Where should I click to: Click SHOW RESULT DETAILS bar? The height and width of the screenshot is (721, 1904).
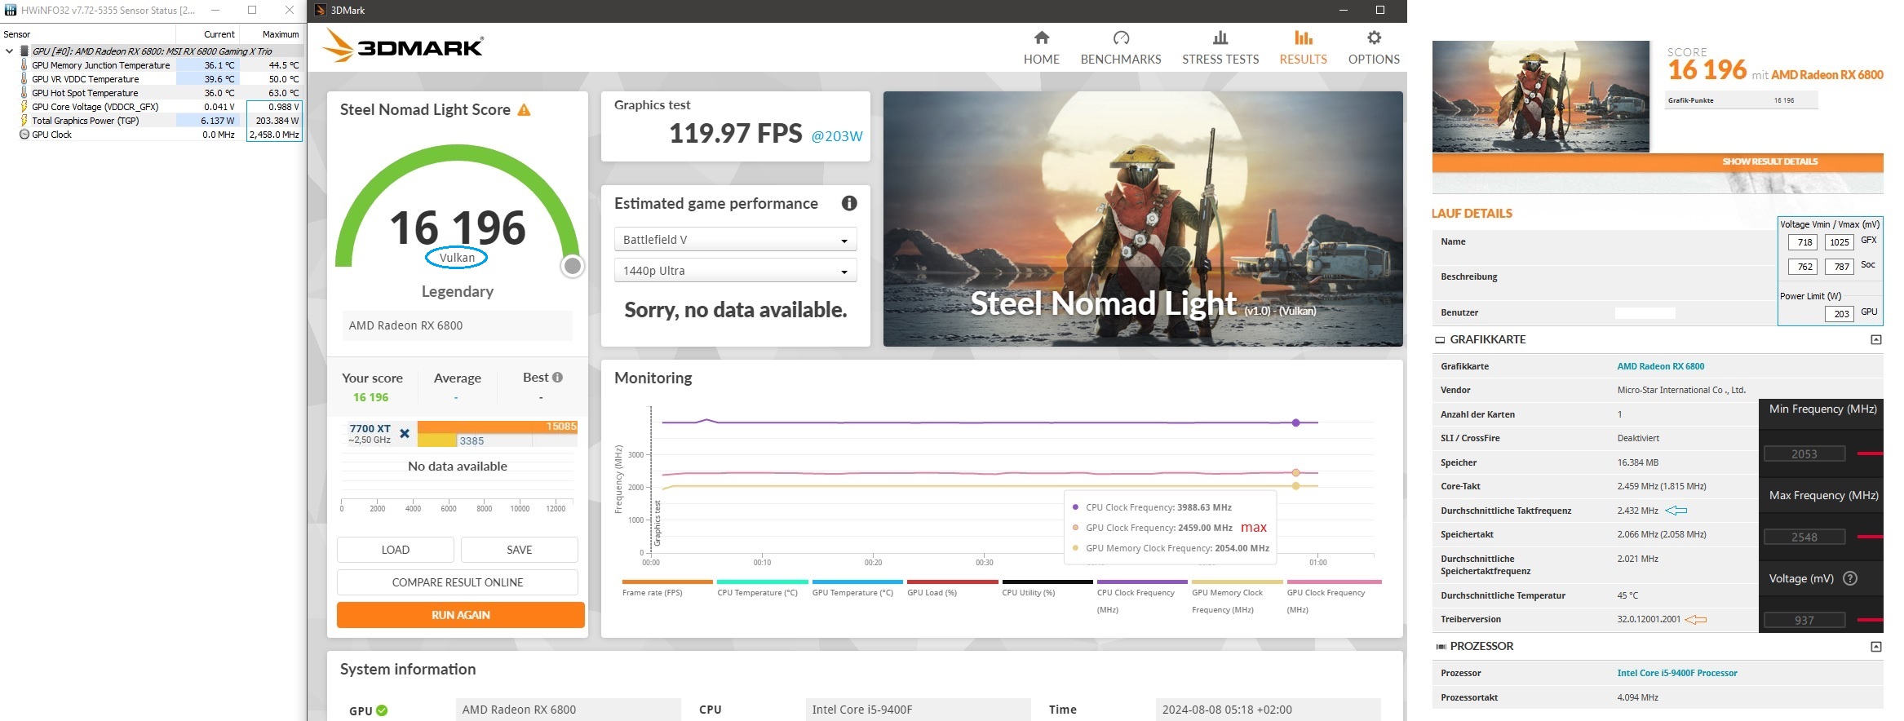[1658, 161]
